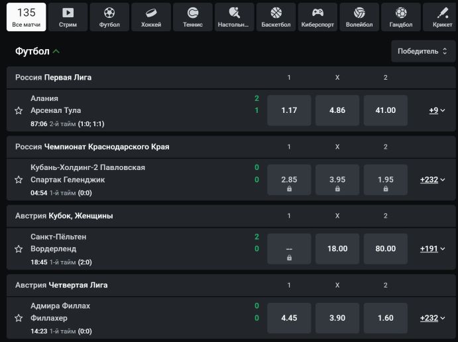This screenshot has width=458, height=342.
Task: Toggle favorite star for Санкт-Пёльтен match
Action: [19, 249]
